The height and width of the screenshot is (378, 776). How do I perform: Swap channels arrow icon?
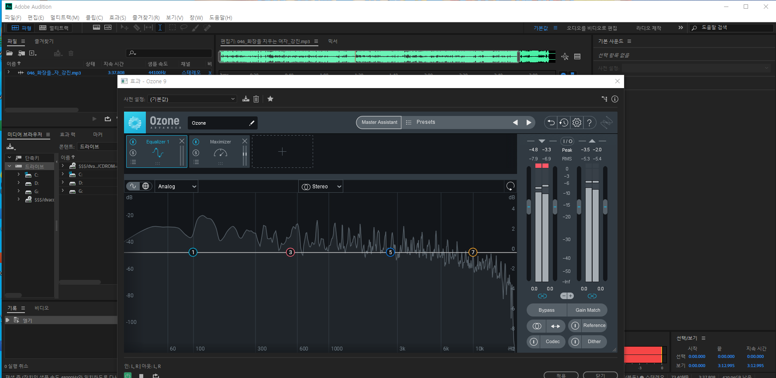coord(555,326)
